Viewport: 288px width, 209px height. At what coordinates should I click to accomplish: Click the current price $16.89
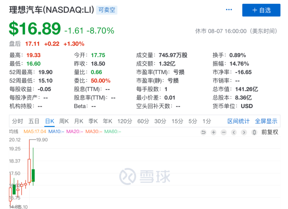point(35,28)
